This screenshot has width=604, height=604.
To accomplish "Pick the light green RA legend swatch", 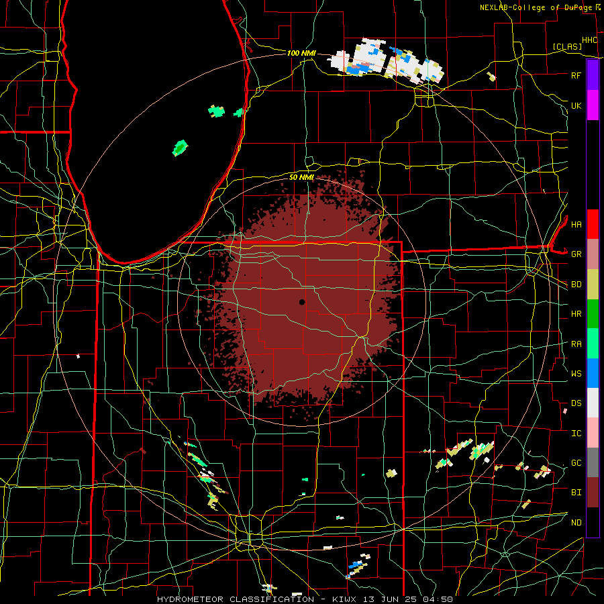I will point(593,344).
